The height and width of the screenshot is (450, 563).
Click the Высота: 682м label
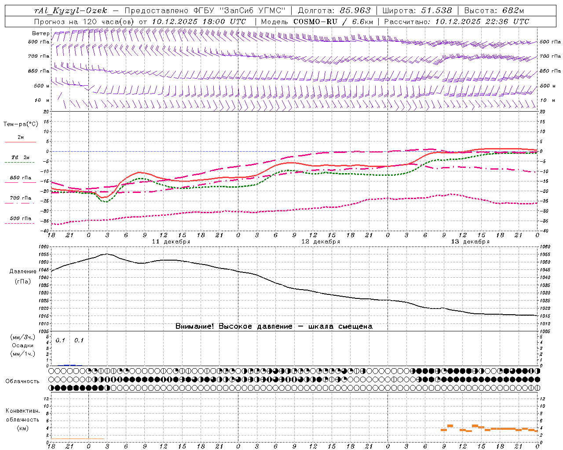494,11
